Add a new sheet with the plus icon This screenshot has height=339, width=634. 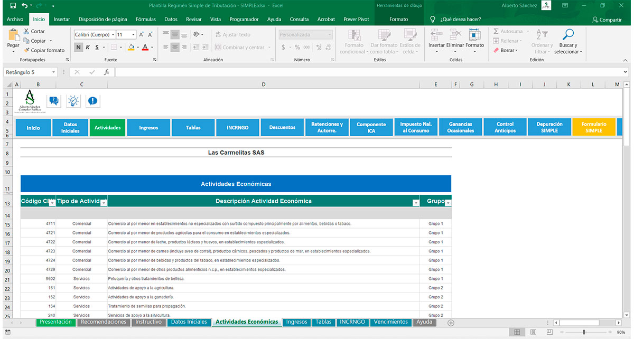(451, 322)
